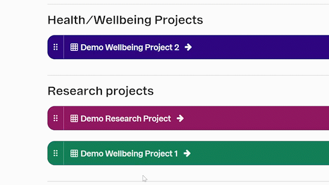Click the grid icon before Demo Wellbeing Project 1
This screenshot has width=329, height=185.
pos(74,153)
